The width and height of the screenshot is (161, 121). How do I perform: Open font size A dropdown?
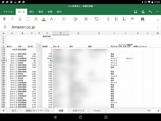(53, 19)
